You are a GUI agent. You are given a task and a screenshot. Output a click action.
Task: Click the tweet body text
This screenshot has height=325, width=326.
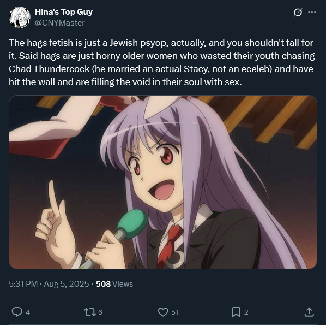coord(161,62)
